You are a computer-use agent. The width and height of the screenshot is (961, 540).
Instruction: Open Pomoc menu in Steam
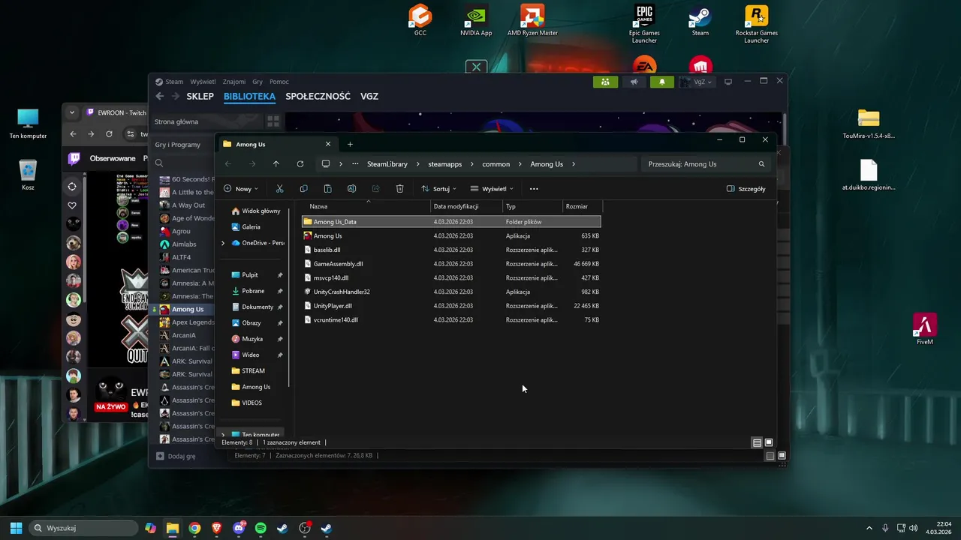tap(279, 82)
